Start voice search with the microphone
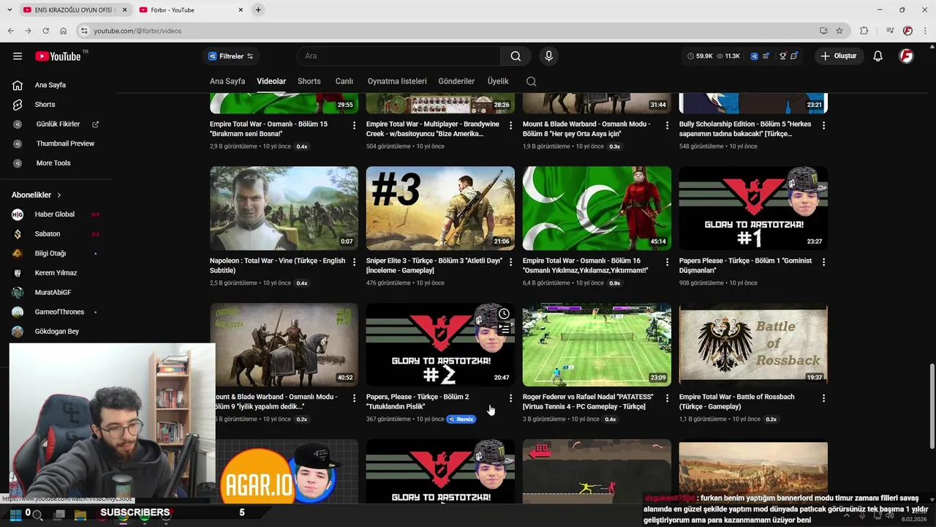 (548, 56)
